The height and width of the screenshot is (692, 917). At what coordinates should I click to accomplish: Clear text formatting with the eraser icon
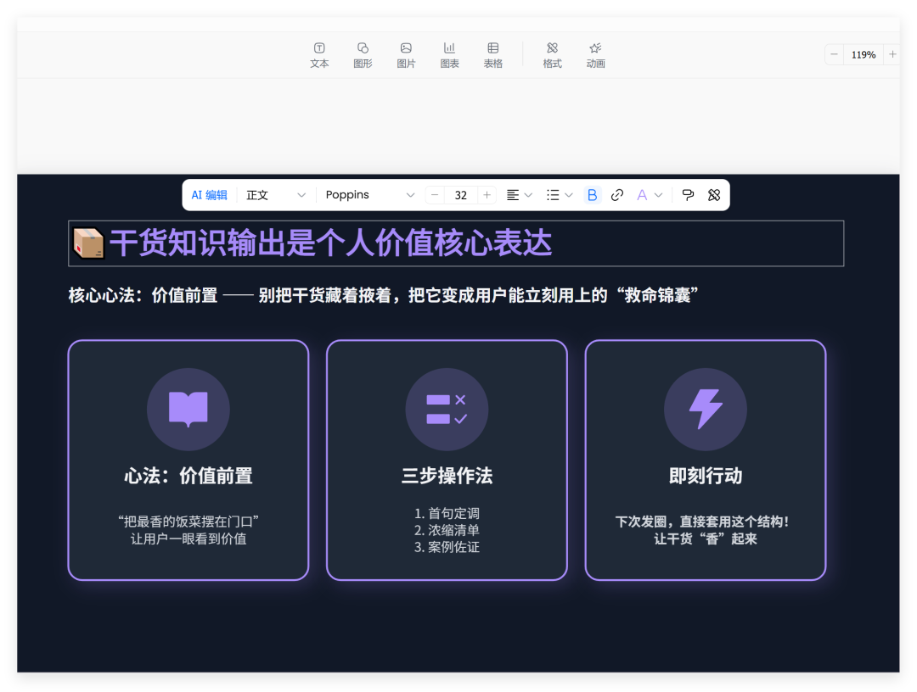tap(714, 194)
